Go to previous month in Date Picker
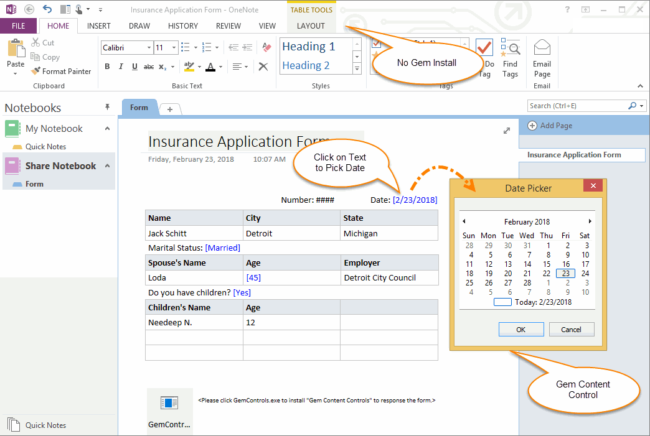Image resolution: width=650 pixels, height=436 pixels. (464, 221)
